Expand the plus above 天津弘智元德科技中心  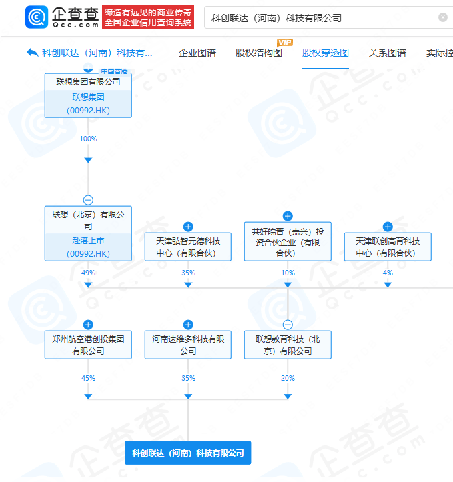[x=188, y=227]
